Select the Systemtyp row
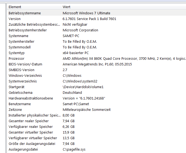 pyautogui.click(x=97, y=53)
